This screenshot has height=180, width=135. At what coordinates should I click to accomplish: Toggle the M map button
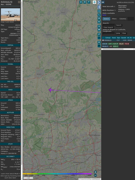pyautogui.click(x=99, y=30)
